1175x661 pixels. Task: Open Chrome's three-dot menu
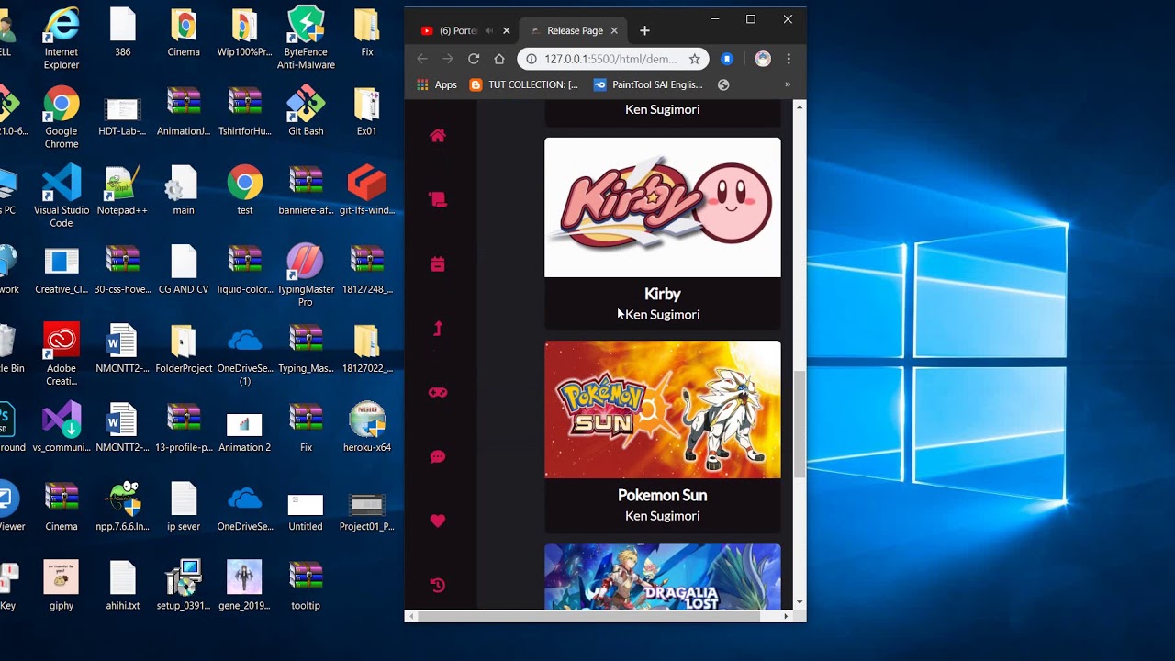click(789, 59)
